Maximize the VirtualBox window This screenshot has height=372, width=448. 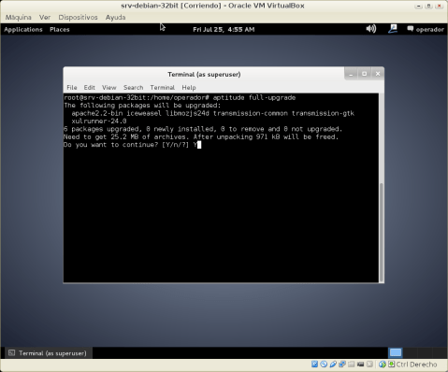[x=429, y=6]
